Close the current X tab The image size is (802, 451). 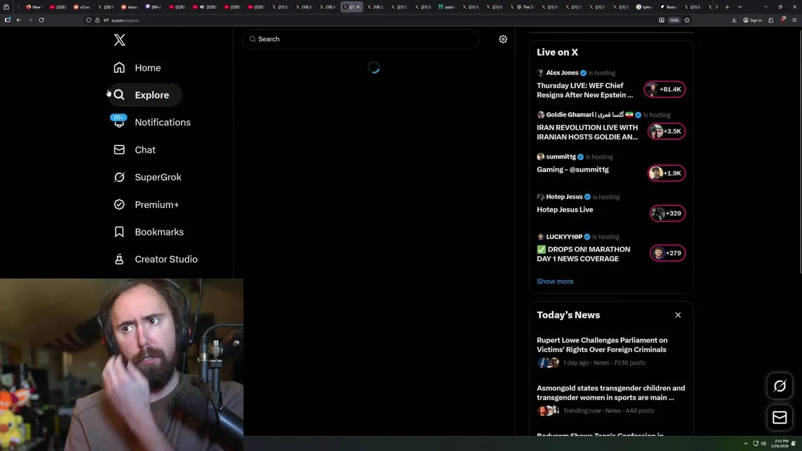pyautogui.click(x=358, y=7)
